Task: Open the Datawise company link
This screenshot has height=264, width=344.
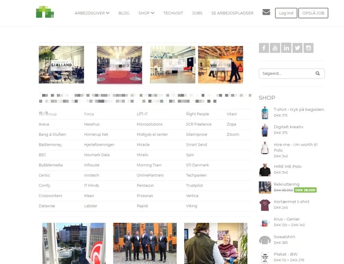Action: coord(47,206)
